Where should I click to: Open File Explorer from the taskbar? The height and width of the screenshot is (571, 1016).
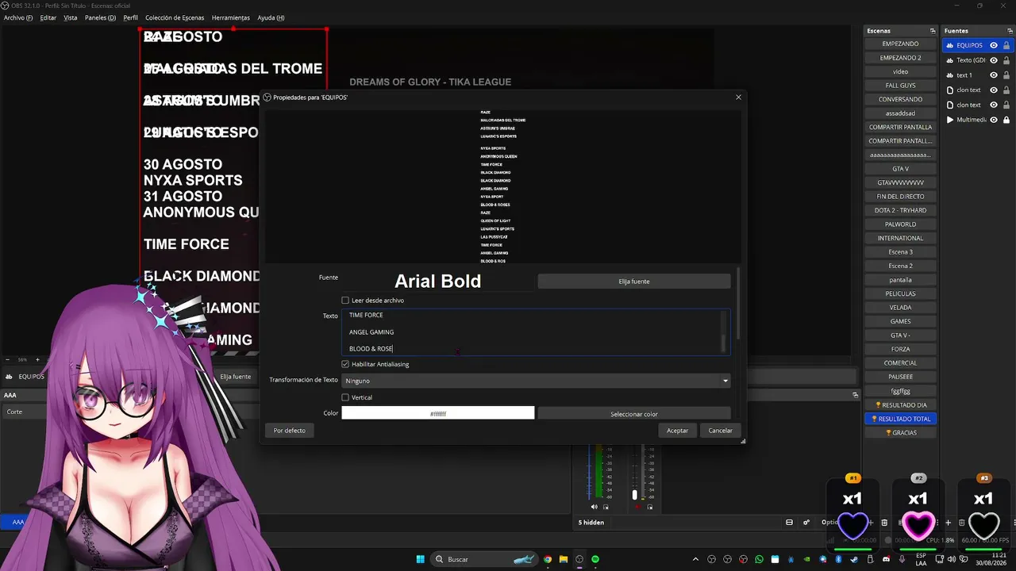pos(564,559)
